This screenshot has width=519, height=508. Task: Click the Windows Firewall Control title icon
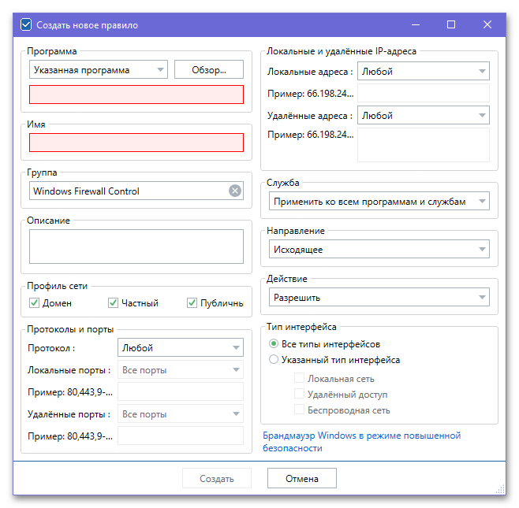tap(26, 24)
